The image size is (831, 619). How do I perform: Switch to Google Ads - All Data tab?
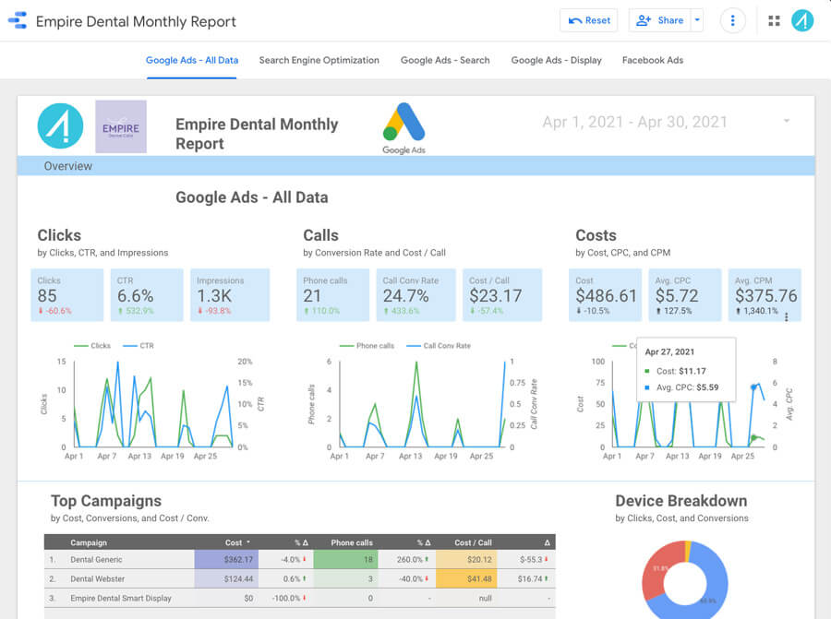click(192, 60)
